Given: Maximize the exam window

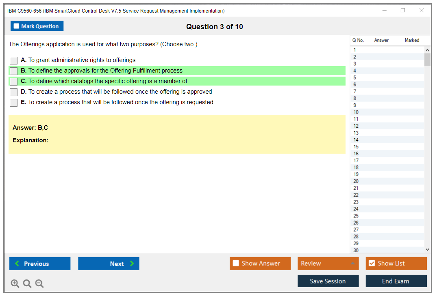Looking at the screenshot, I should click(x=403, y=11).
